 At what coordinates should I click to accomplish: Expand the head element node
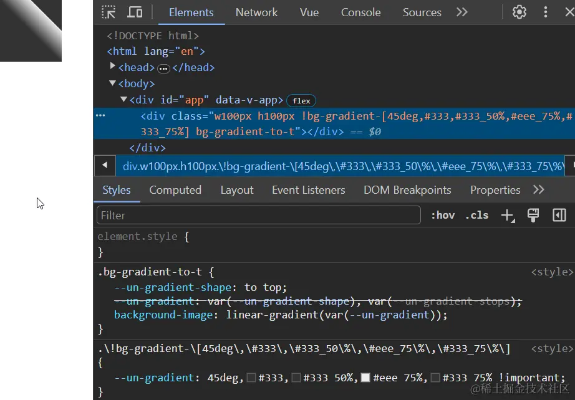[113, 67]
